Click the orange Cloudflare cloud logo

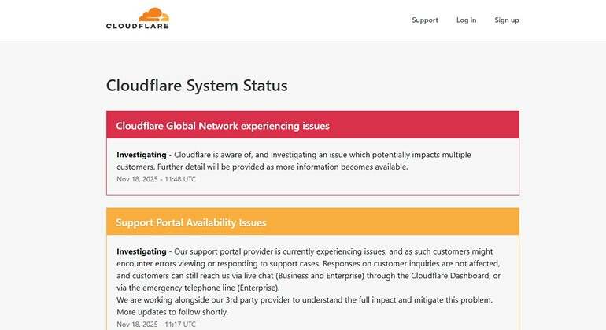pyautogui.click(x=153, y=14)
